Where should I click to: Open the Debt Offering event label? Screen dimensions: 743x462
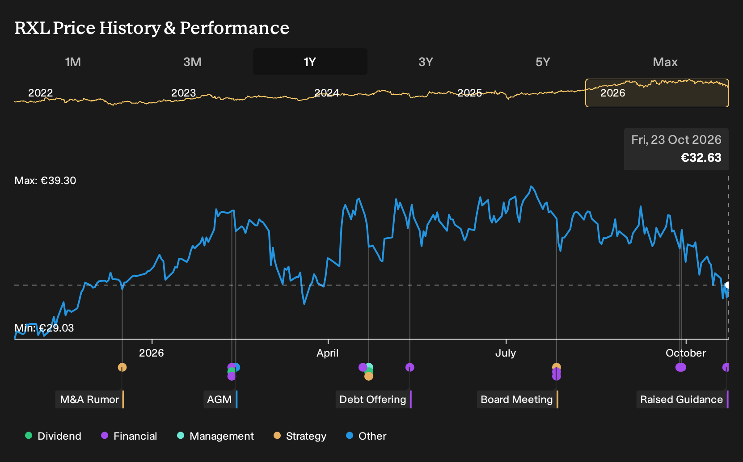click(x=373, y=399)
